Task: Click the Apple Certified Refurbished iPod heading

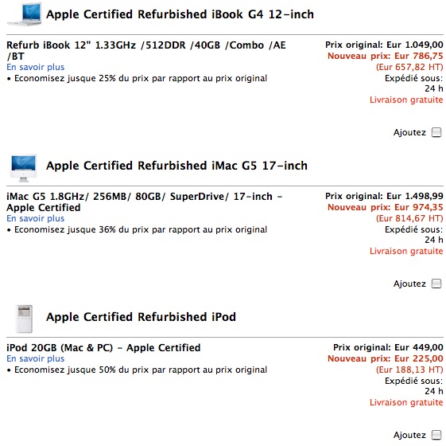Action: (x=141, y=317)
